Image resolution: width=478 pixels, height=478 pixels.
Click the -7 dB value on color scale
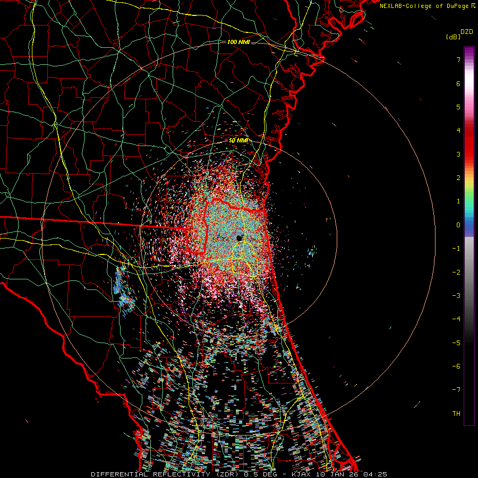click(456, 390)
